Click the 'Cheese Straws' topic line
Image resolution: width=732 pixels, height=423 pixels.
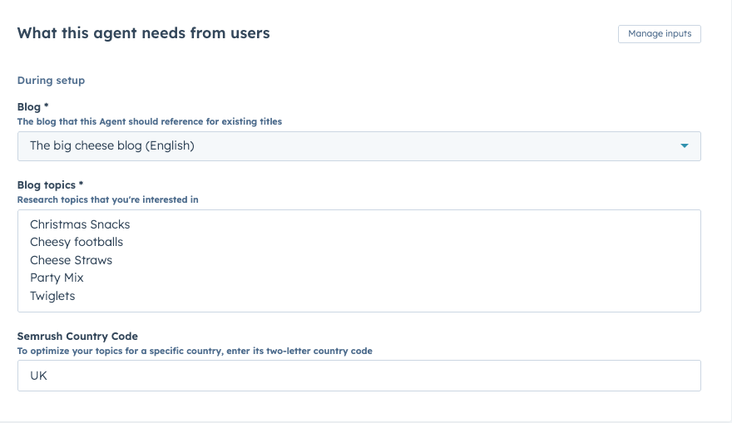71,260
